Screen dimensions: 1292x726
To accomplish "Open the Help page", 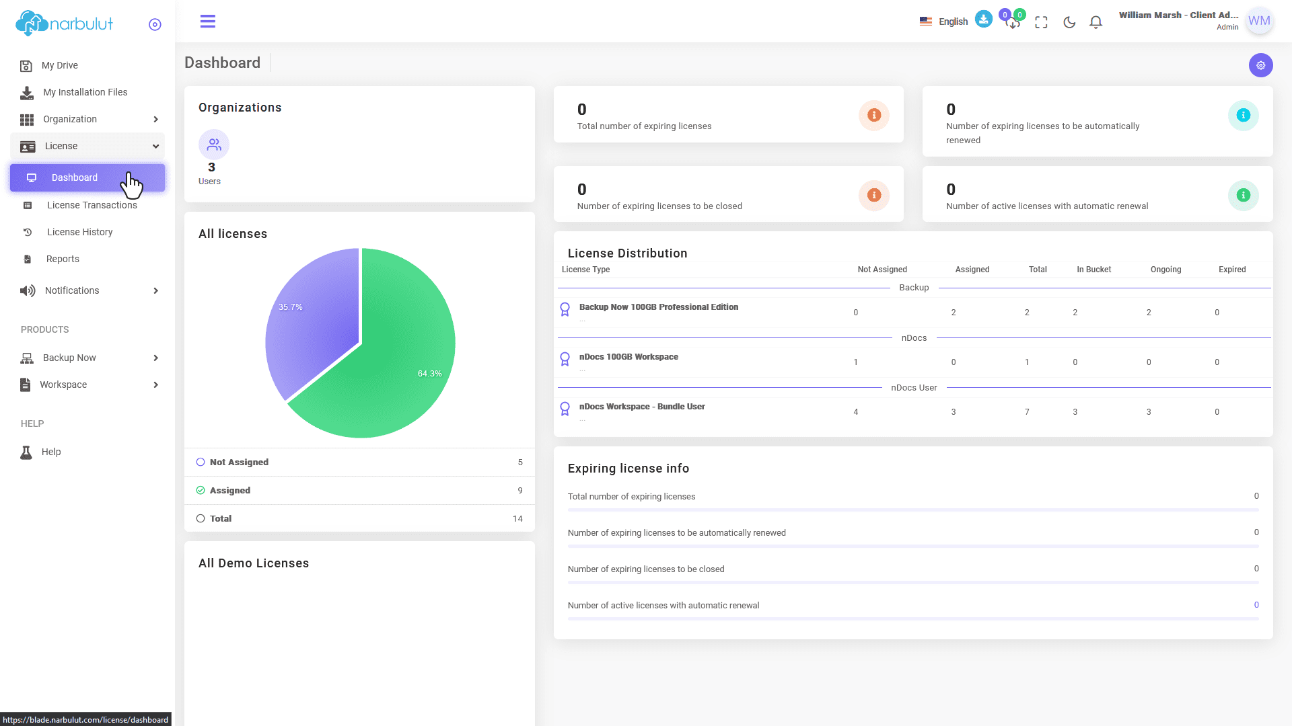I will point(87,452).
